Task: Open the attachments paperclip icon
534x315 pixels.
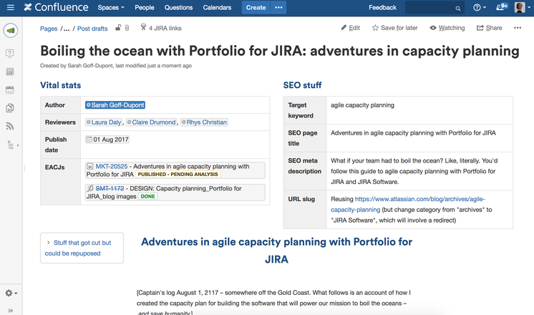Action: (127, 28)
